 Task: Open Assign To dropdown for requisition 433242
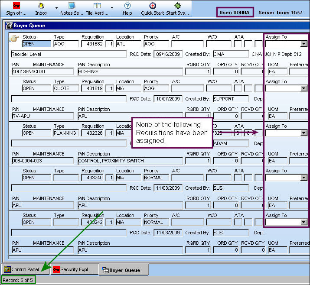click(x=303, y=222)
